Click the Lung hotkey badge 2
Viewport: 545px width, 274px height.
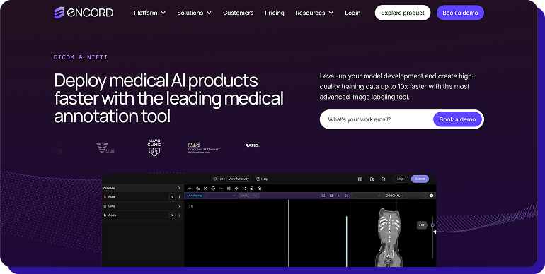179,206
